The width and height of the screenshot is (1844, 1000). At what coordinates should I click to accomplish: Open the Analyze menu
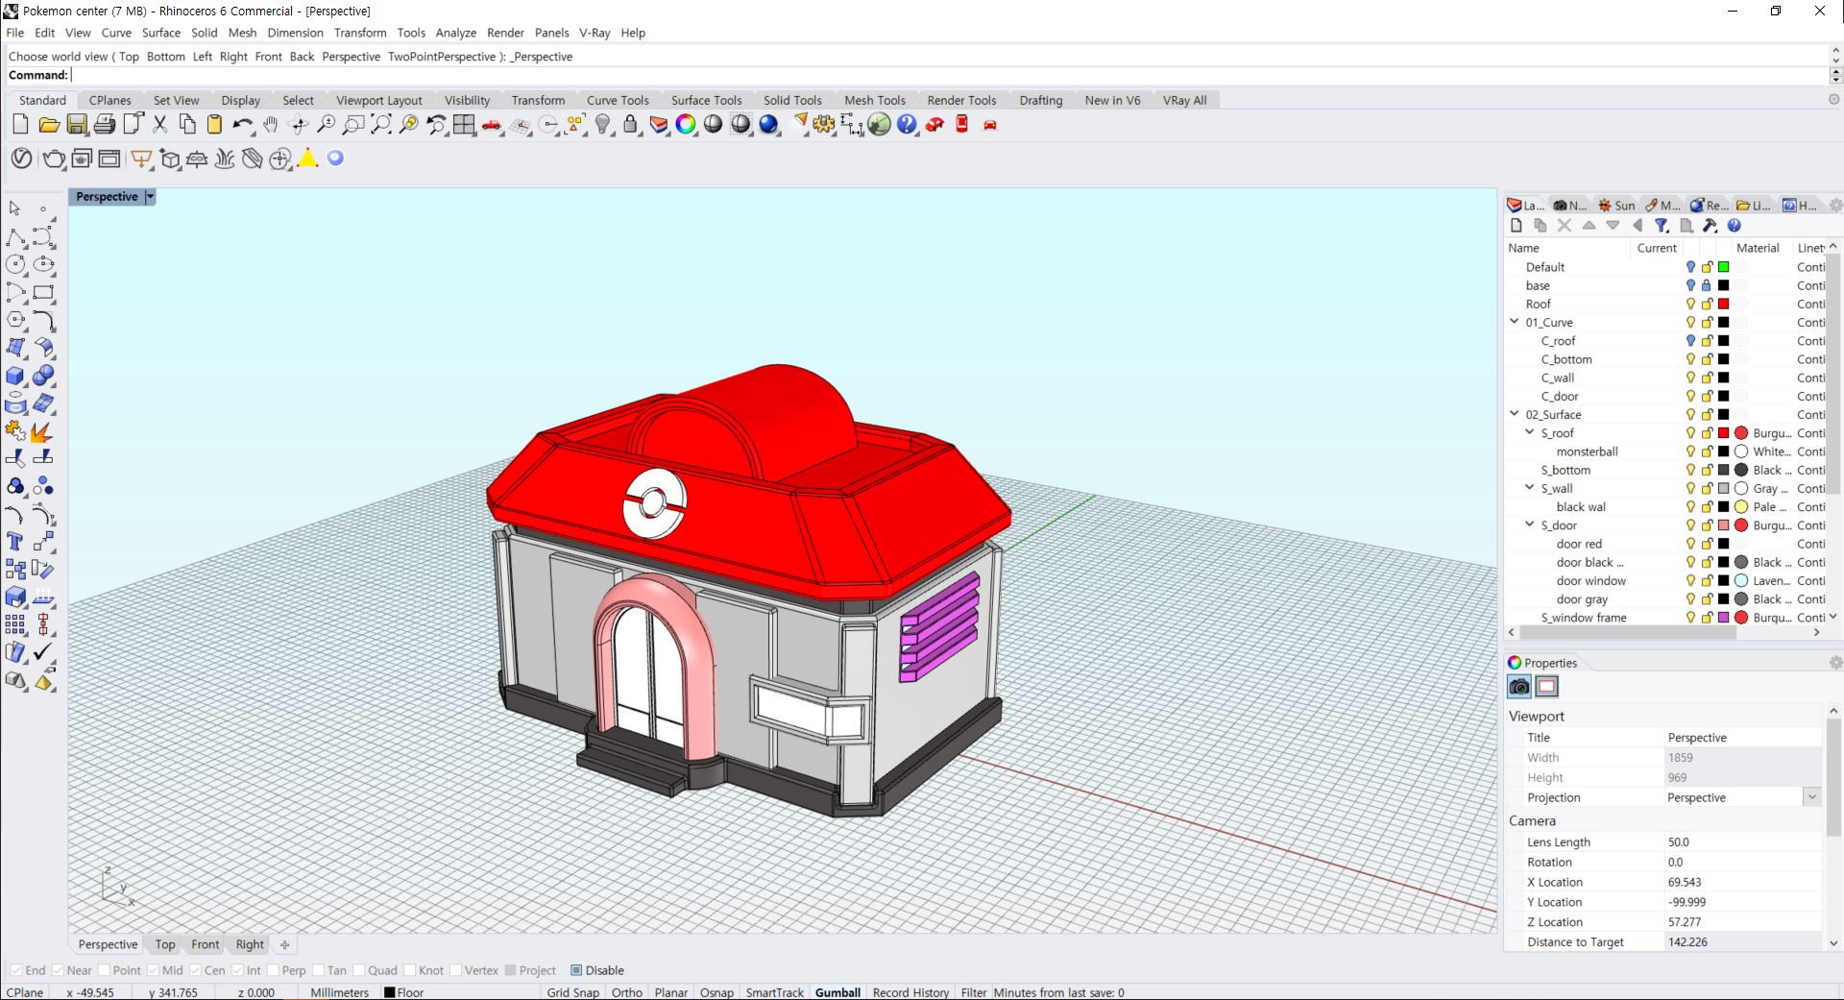pyautogui.click(x=456, y=33)
